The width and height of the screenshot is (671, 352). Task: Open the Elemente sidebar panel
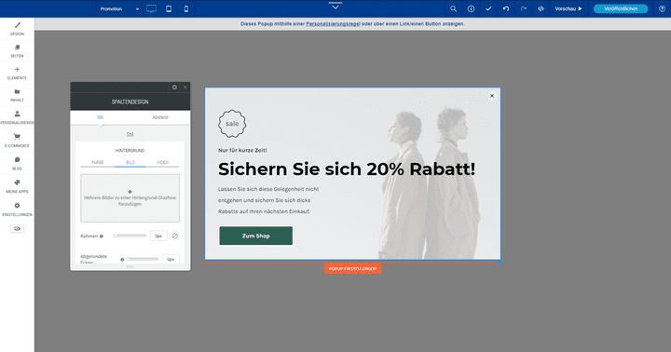tap(17, 74)
